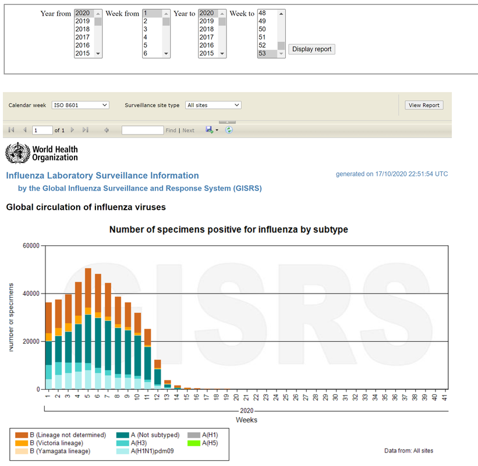The image size is (478, 466).
Task: Open Calendar week ISO 8601 dropdown
Action: click(x=80, y=105)
